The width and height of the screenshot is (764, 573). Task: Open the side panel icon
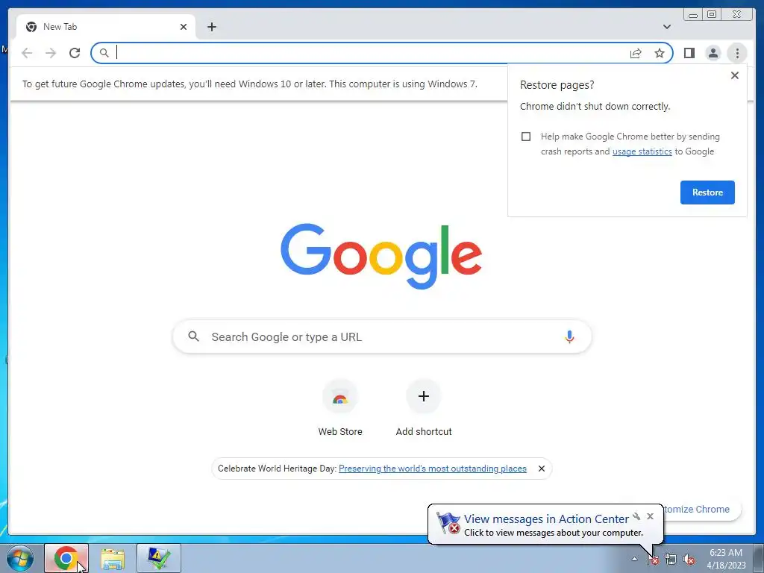click(x=689, y=53)
